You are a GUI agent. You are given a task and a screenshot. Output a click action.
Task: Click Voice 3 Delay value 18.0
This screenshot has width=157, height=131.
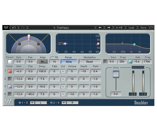pos(42,87)
